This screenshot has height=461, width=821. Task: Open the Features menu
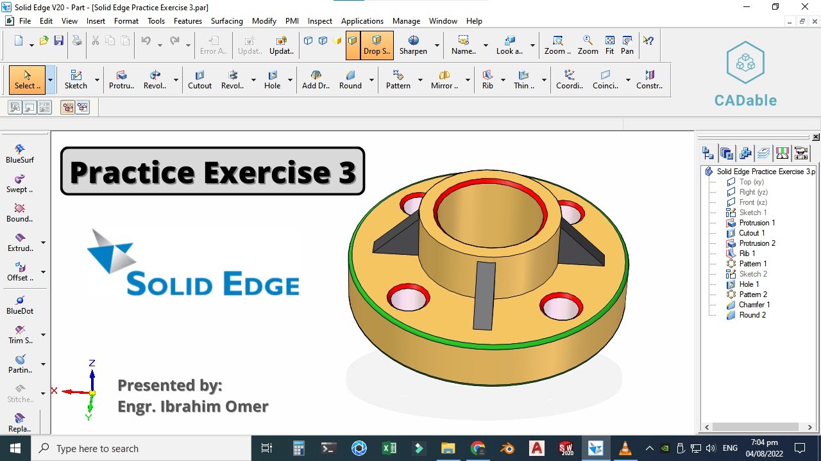[x=187, y=20]
